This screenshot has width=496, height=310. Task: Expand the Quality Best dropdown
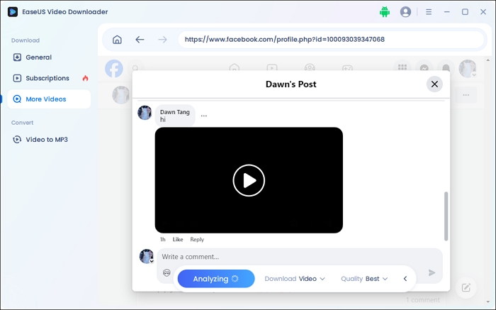point(364,279)
